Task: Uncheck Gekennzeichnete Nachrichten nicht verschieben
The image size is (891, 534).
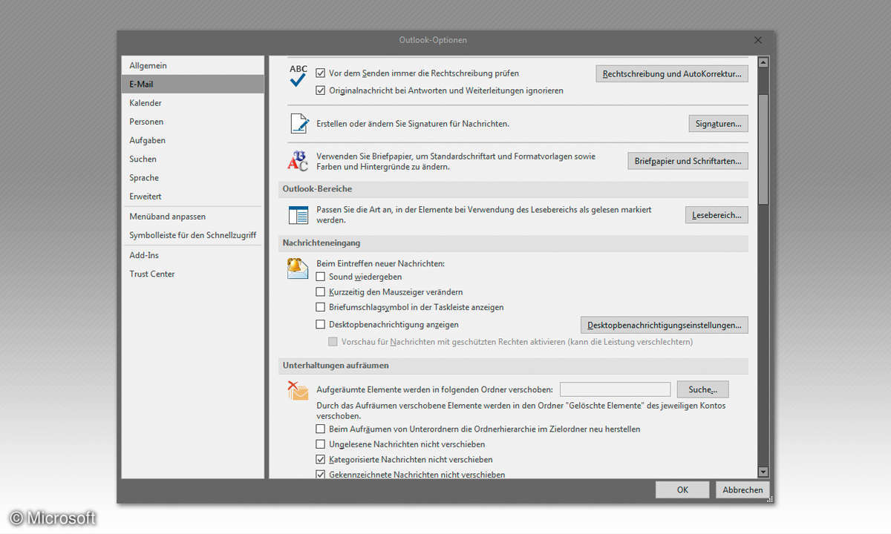Action: (x=321, y=475)
